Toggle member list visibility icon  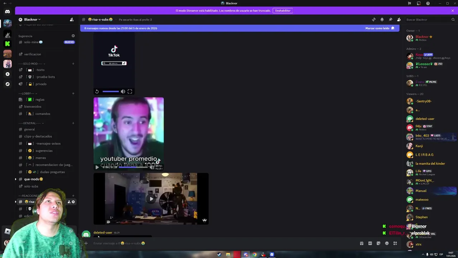pyautogui.click(x=399, y=20)
